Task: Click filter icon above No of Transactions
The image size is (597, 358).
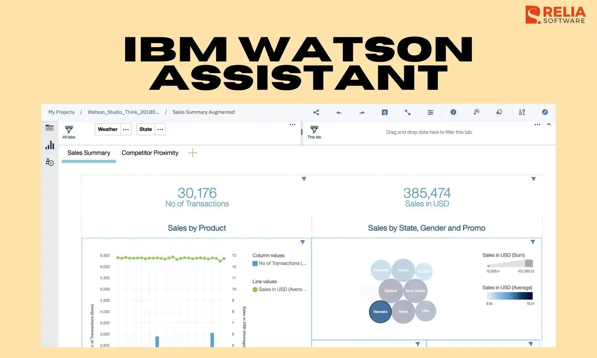Action: pyautogui.click(x=304, y=179)
